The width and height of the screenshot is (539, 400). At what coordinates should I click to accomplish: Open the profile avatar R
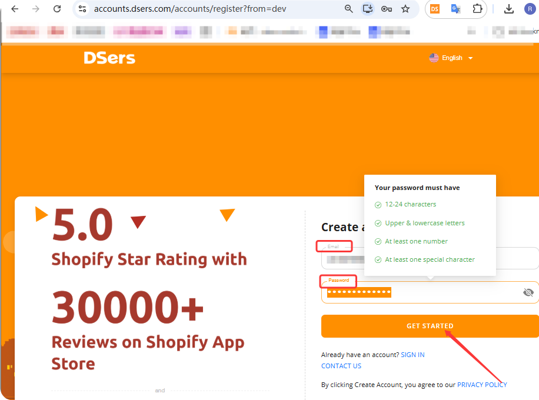pyautogui.click(x=530, y=9)
